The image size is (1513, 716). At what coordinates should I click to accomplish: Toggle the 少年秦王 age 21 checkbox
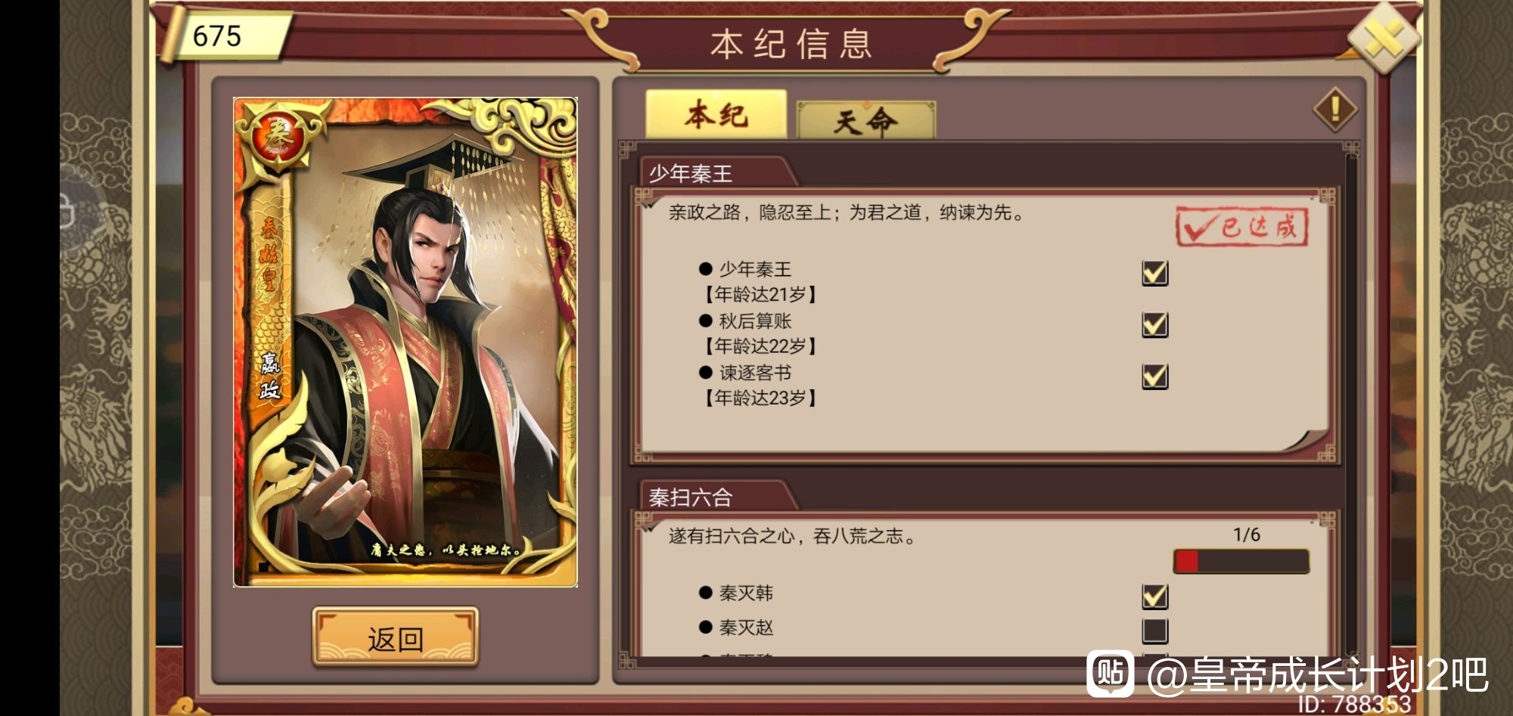click(x=1154, y=273)
